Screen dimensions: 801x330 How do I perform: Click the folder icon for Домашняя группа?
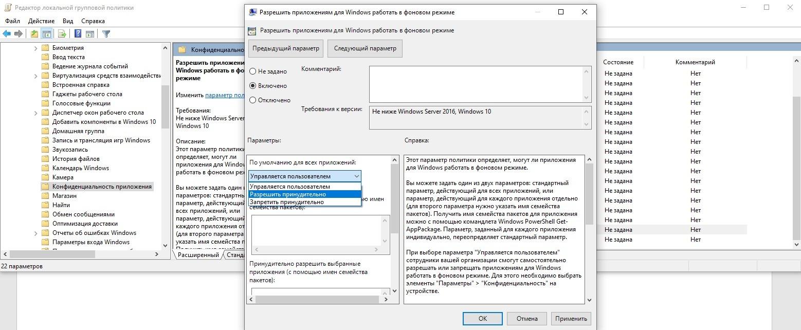tap(45, 131)
